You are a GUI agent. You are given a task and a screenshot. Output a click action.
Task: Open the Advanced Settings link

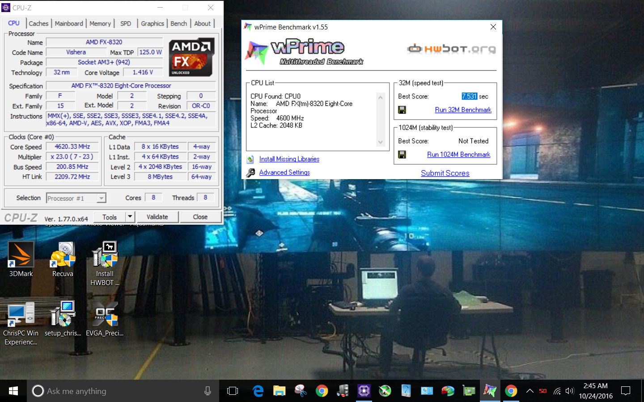click(x=284, y=172)
